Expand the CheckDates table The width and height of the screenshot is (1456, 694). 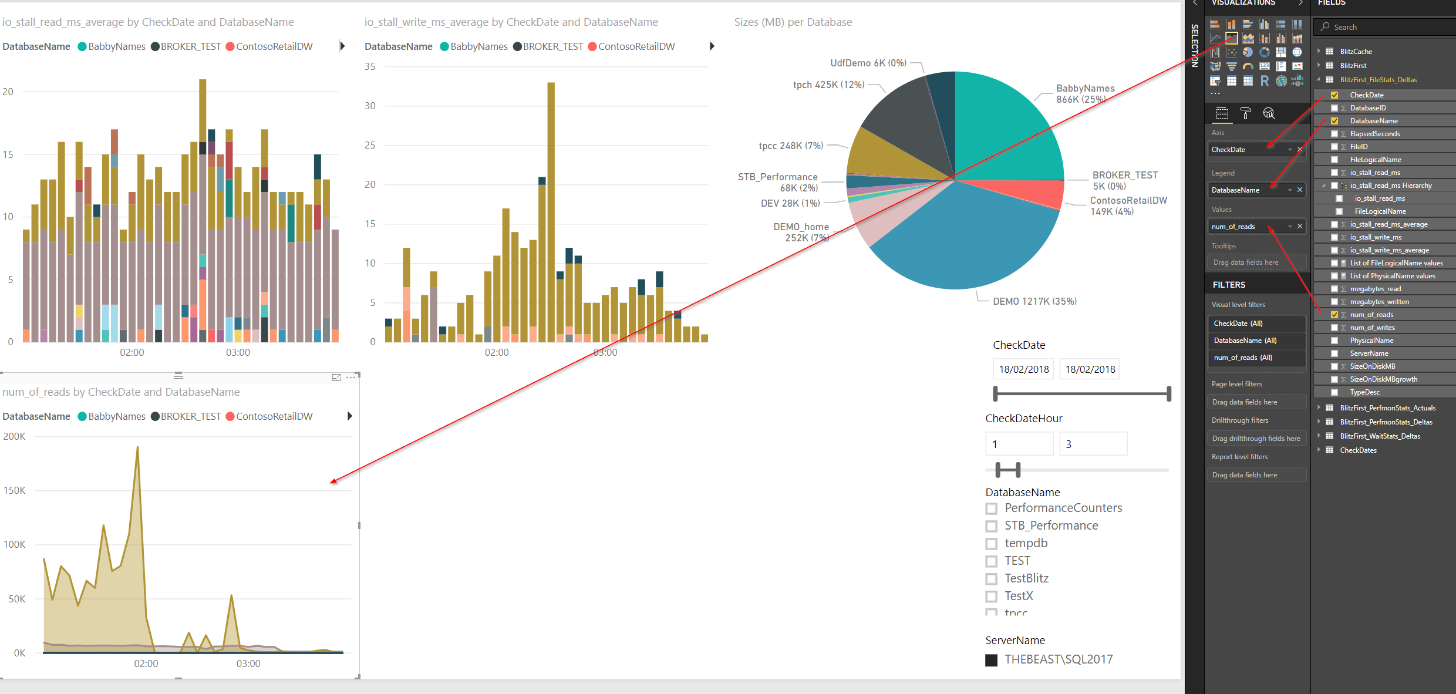coord(1319,450)
